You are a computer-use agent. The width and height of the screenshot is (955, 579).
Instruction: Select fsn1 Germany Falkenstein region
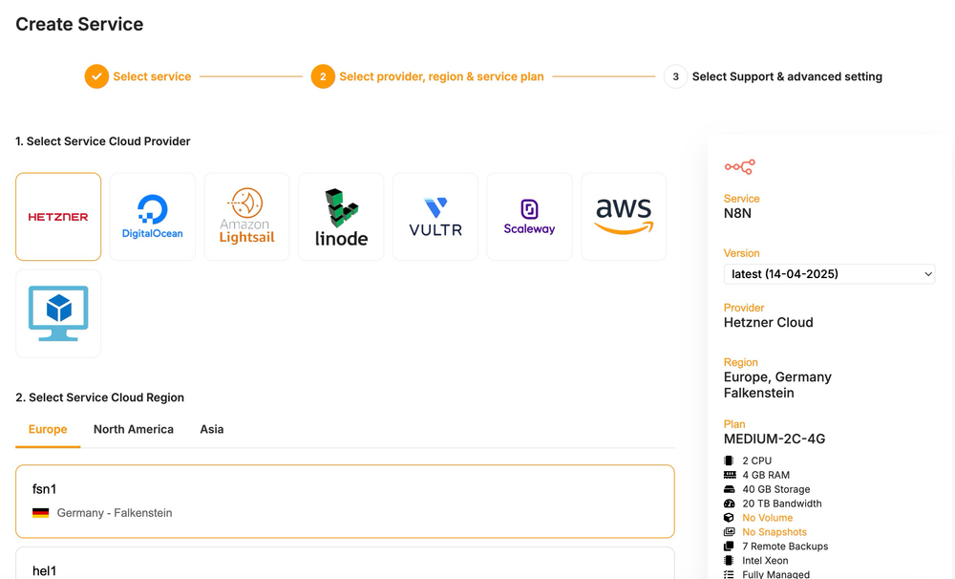coord(345,502)
